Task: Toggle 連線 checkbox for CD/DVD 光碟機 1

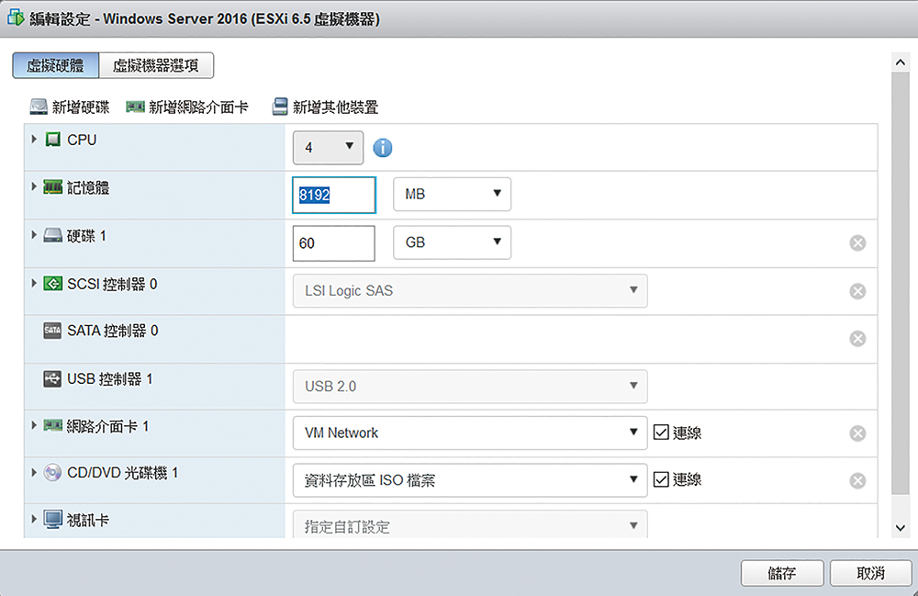Action: point(661,479)
